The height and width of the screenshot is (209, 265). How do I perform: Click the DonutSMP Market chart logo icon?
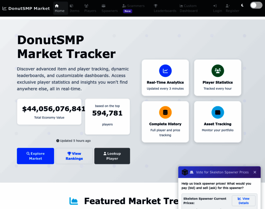5,8
